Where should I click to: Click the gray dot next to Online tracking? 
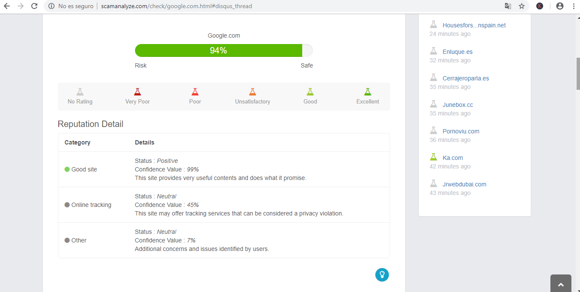(x=67, y=205)
